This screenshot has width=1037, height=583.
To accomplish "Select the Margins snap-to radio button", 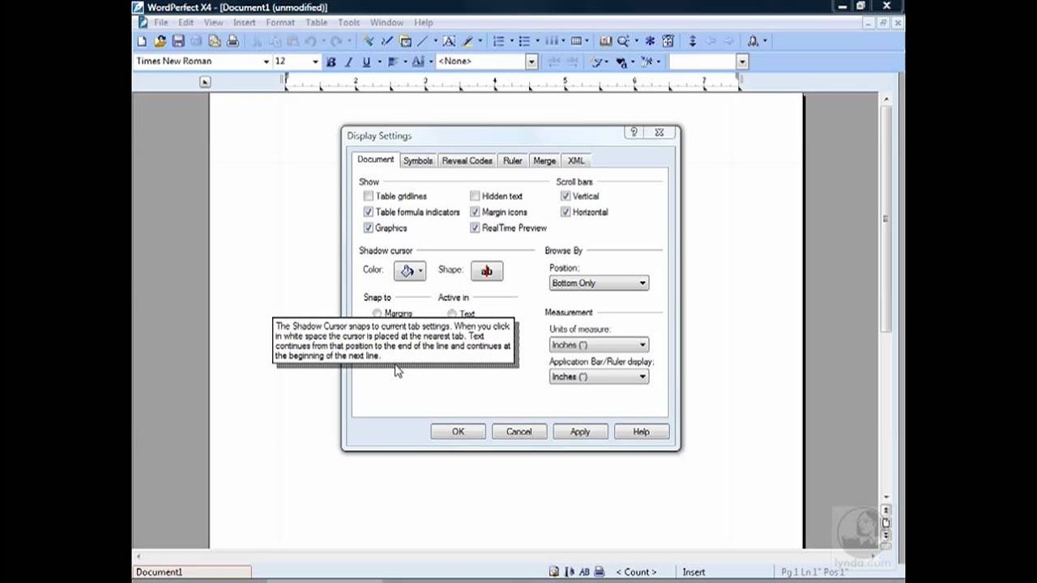I will (377, 313).
